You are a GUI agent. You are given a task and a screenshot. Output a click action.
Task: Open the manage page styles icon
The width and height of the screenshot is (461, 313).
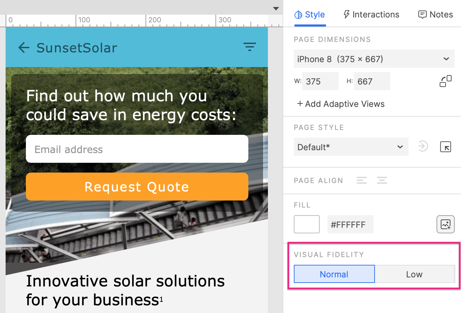[x=446, y=147]
